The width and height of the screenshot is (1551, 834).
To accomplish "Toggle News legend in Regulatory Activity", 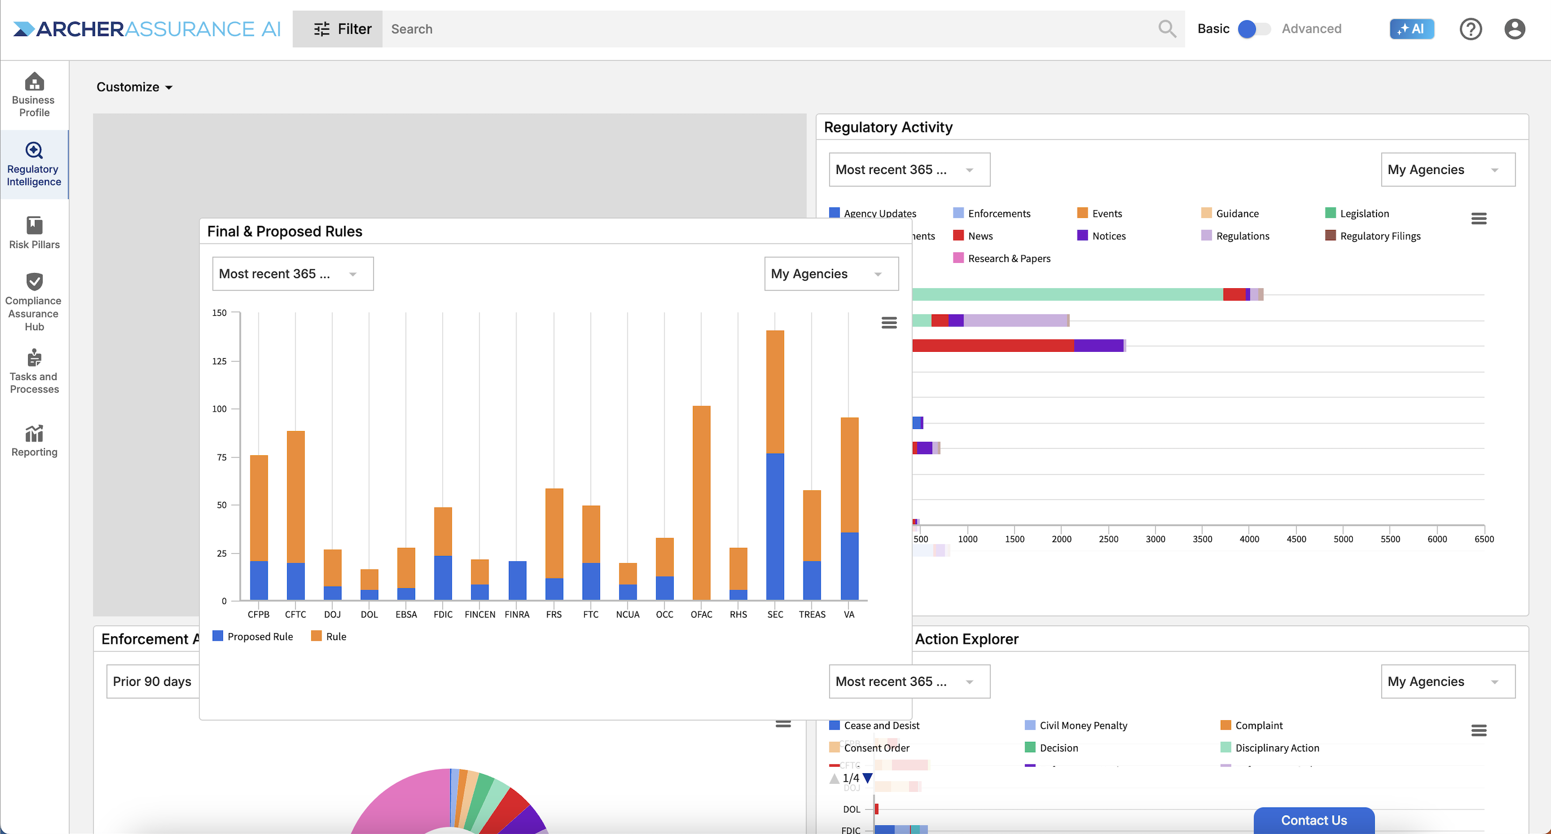I will 973,236.
